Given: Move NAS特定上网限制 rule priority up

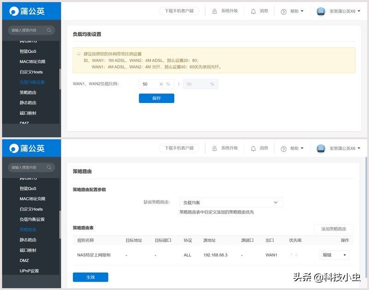Looking at the screenshot, I should [292, 255].
